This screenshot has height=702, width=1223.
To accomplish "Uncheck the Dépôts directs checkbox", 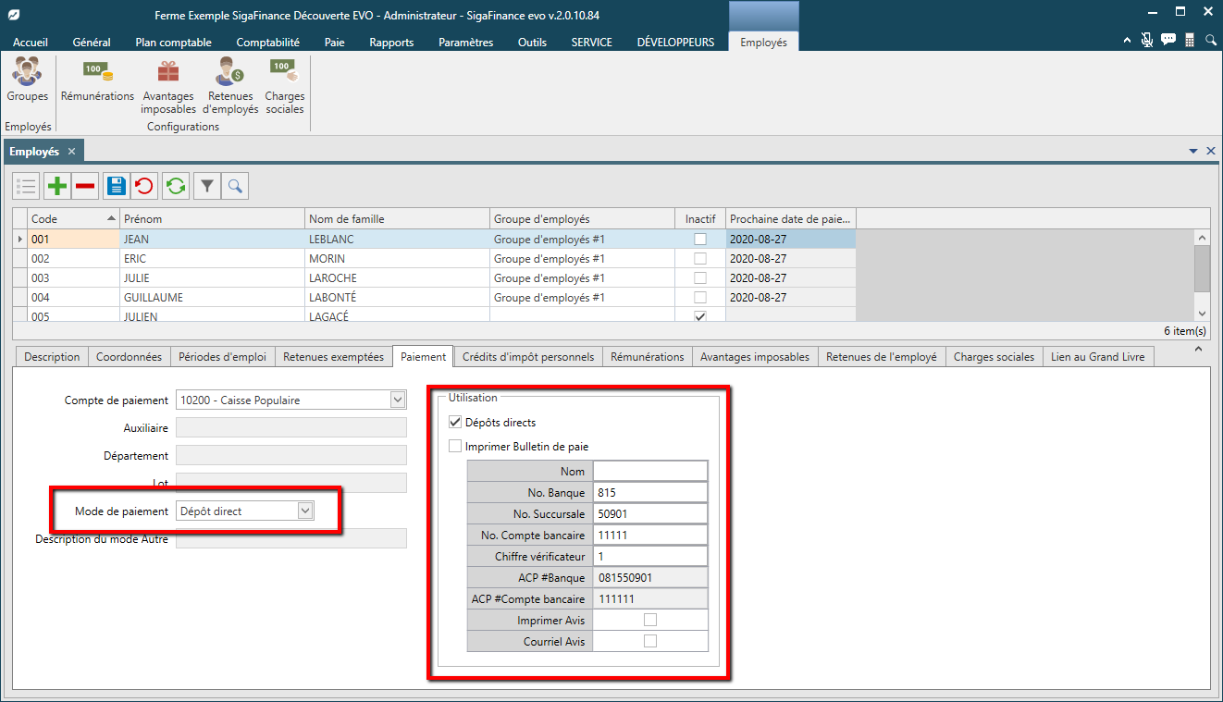I will click(455, 423).
